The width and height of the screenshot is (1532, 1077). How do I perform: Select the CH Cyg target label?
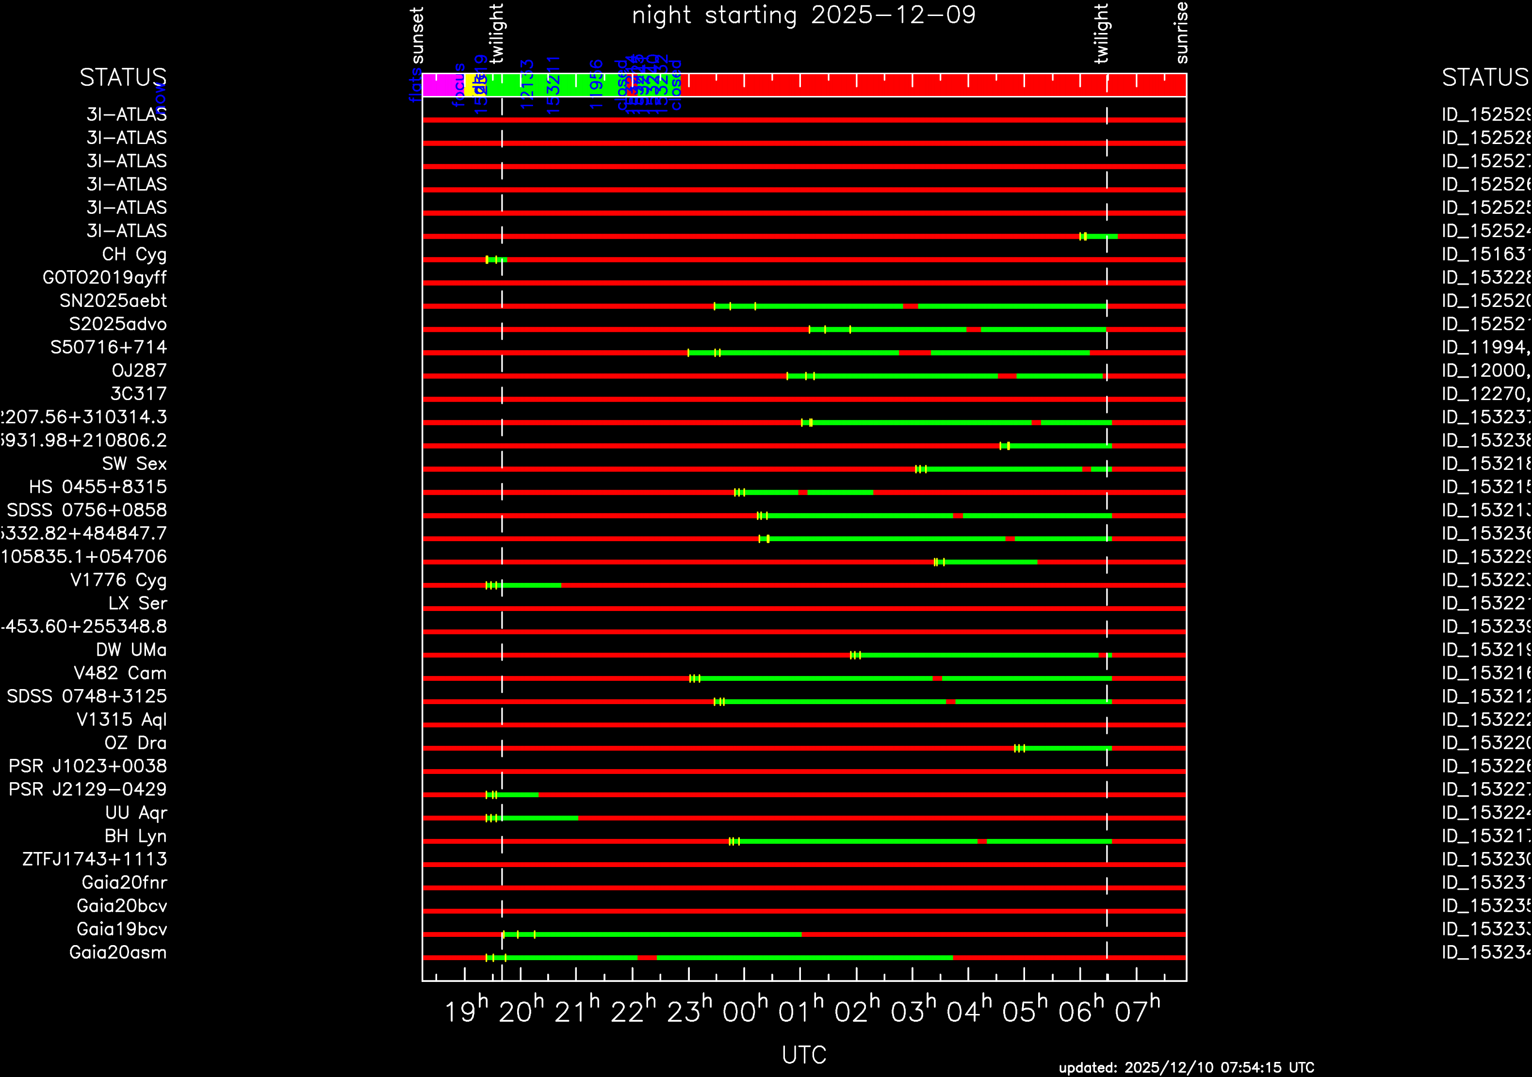click(x=134, y=254)
